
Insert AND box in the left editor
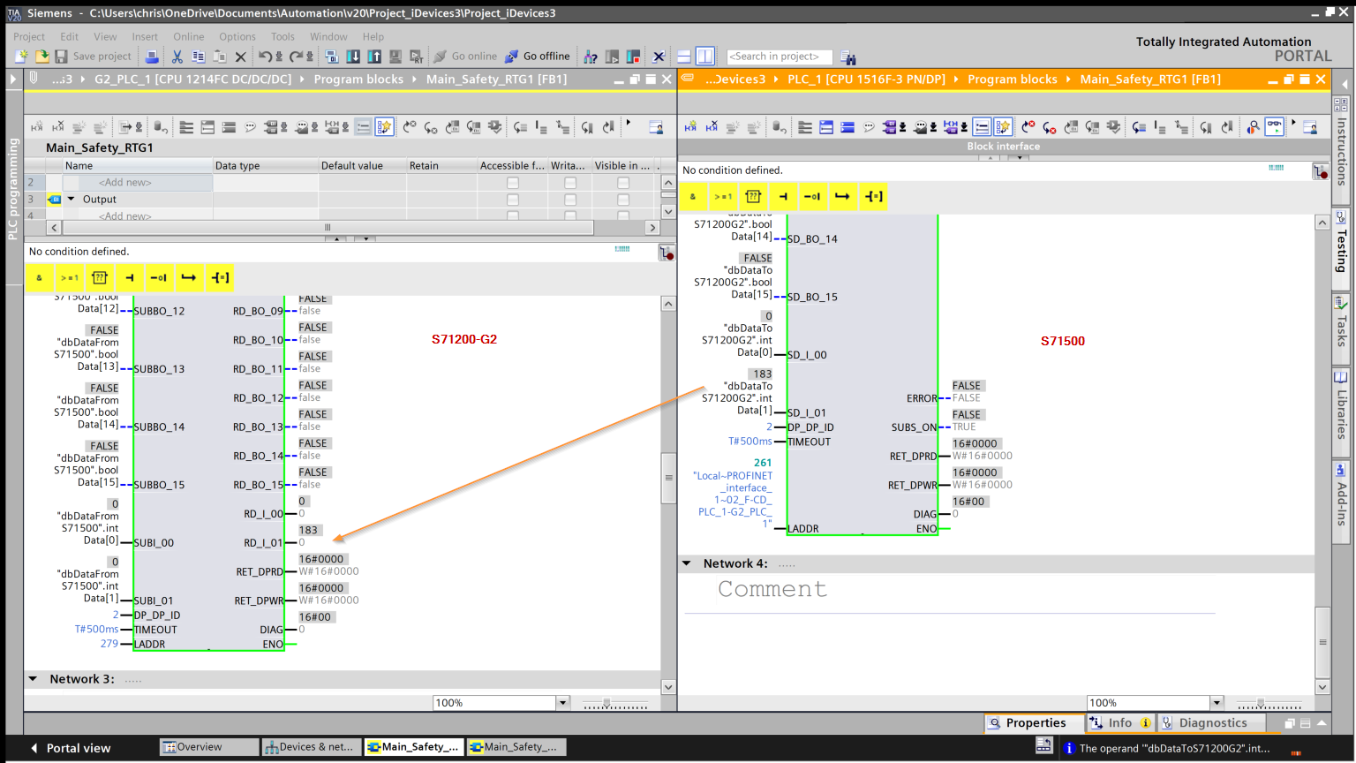pyautogui.click(x=39, y=277)
